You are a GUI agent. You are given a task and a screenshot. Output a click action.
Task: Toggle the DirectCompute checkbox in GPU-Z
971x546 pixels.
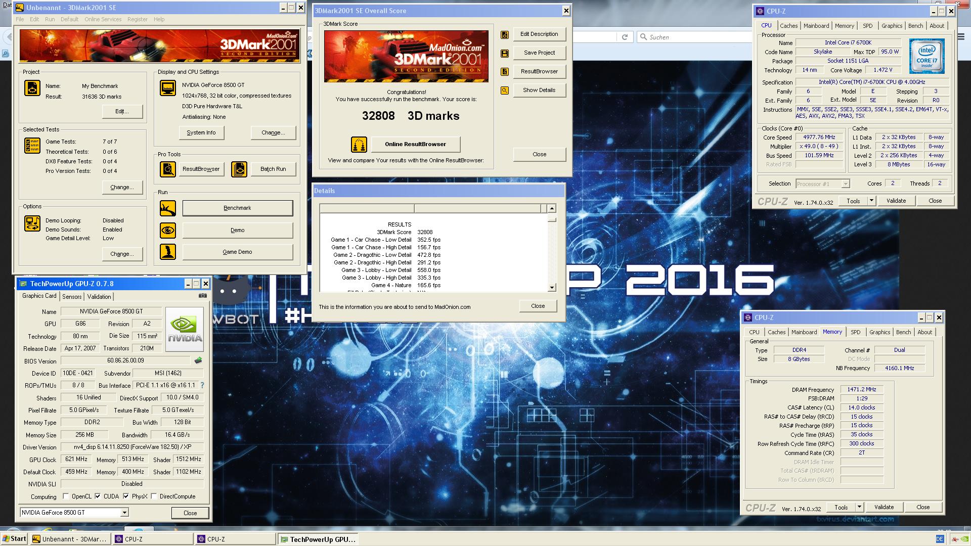point(154,496)
